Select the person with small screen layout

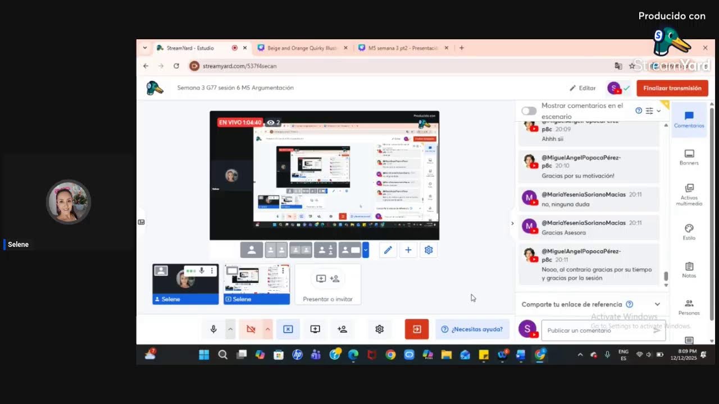tap(325, 250)
